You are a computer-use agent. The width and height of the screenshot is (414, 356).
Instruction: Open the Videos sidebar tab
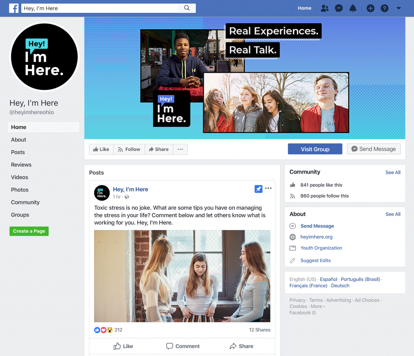click(19, 177)
